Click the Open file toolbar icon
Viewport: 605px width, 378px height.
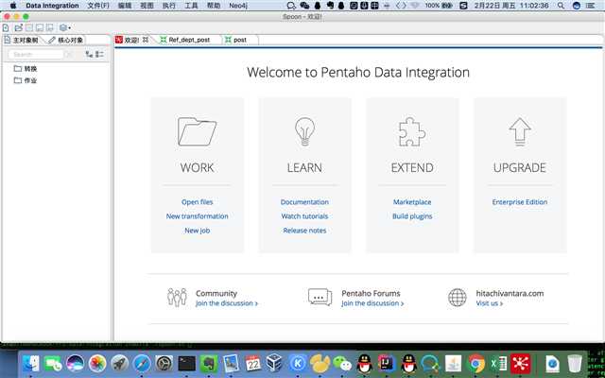point(18,27)
